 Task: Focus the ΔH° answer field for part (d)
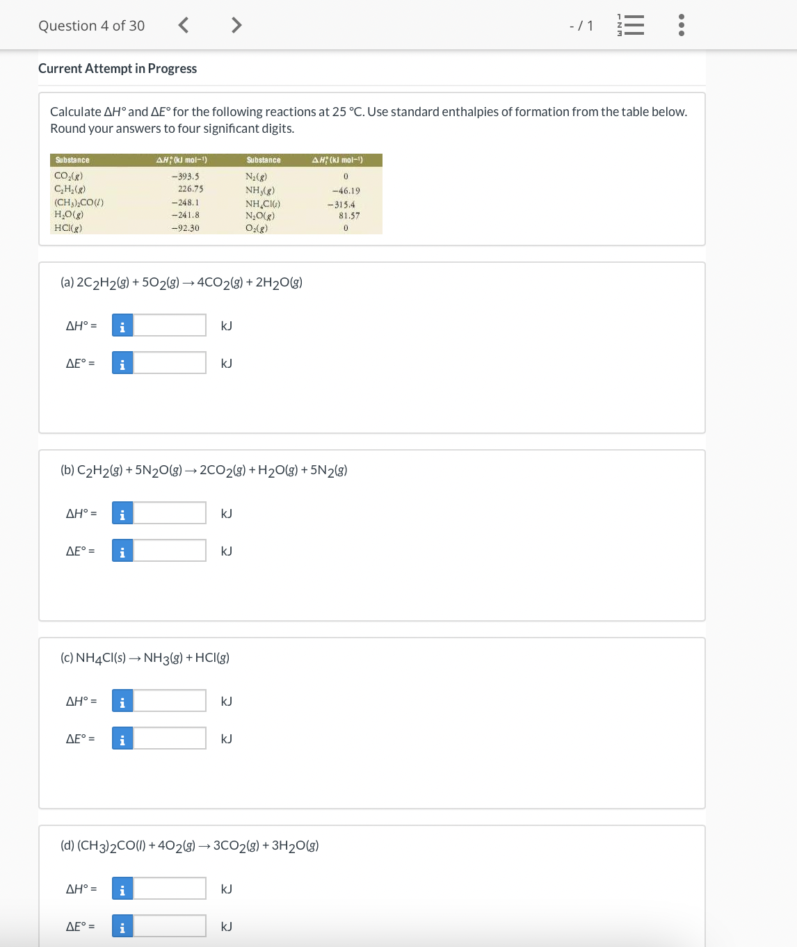170,889
